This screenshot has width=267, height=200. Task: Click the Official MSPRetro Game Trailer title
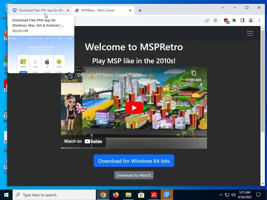[x=109, y=75]
